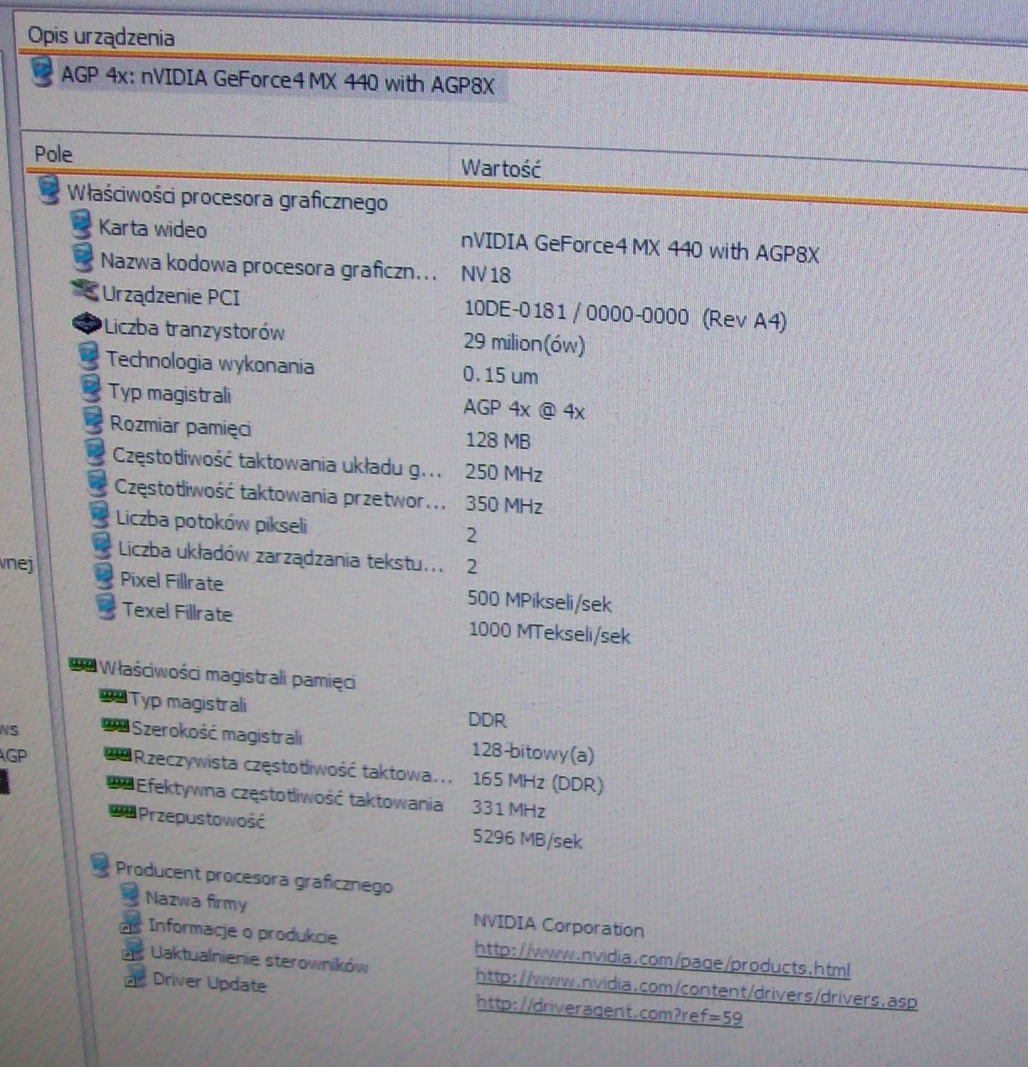Screen dimensions: 1028x1067
Task: Open the nvidia.com drivers.asp link
Action: [x=696, y=989]
